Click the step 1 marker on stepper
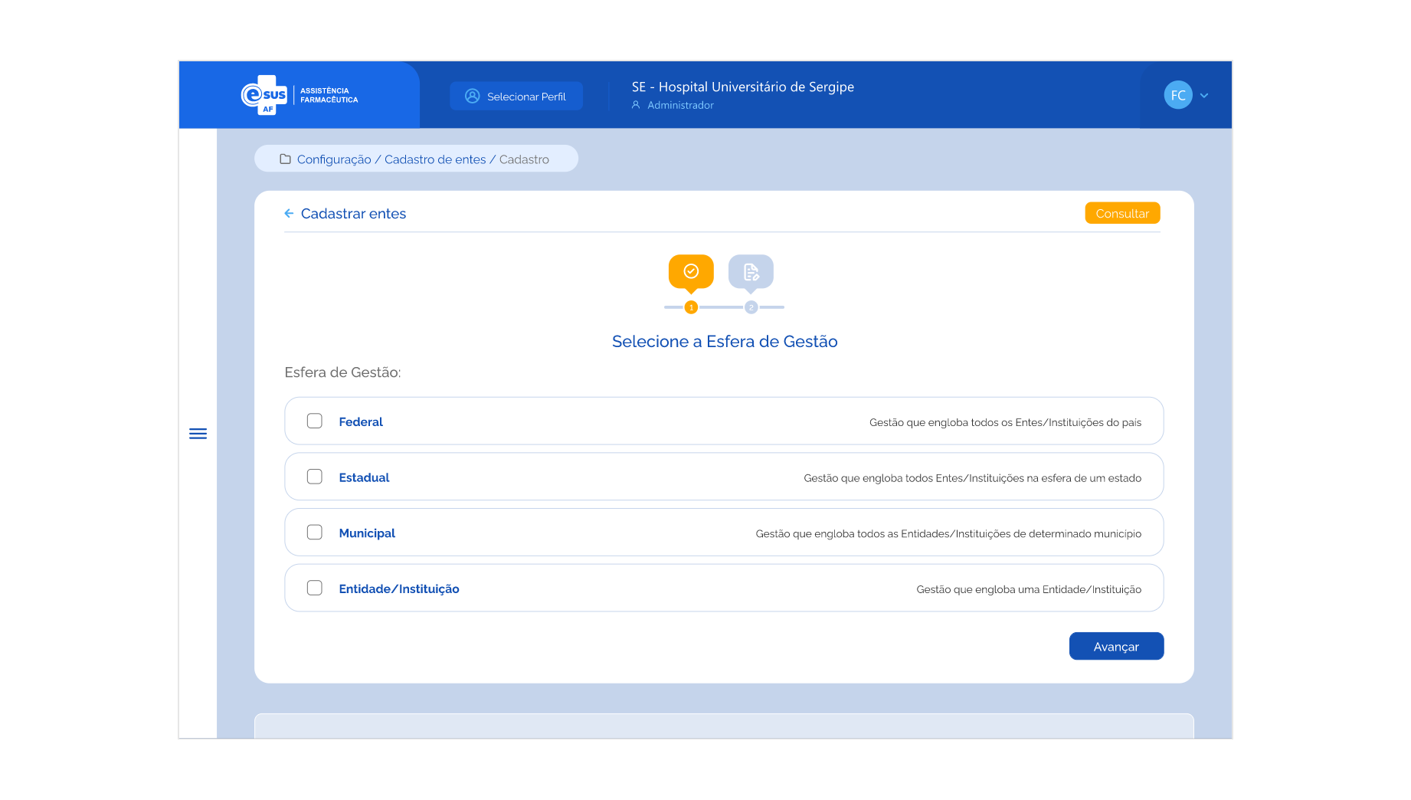Viewport: 1411px width, 800px height. pos(691,307)
